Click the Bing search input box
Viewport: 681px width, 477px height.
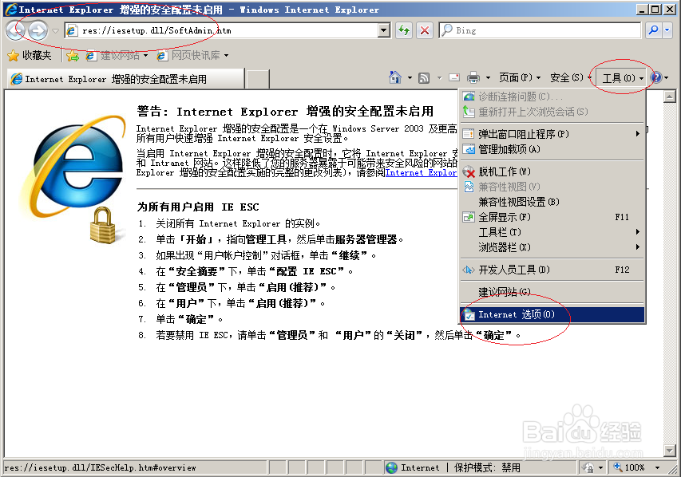click(540, 30)
